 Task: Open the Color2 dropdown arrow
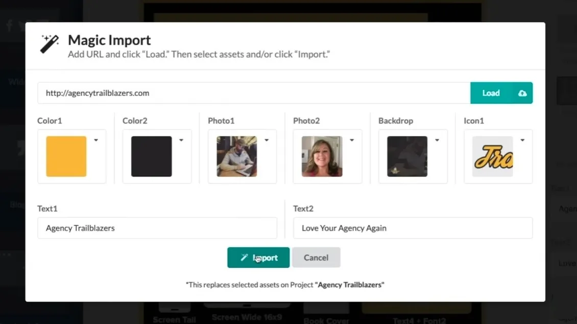181,140
